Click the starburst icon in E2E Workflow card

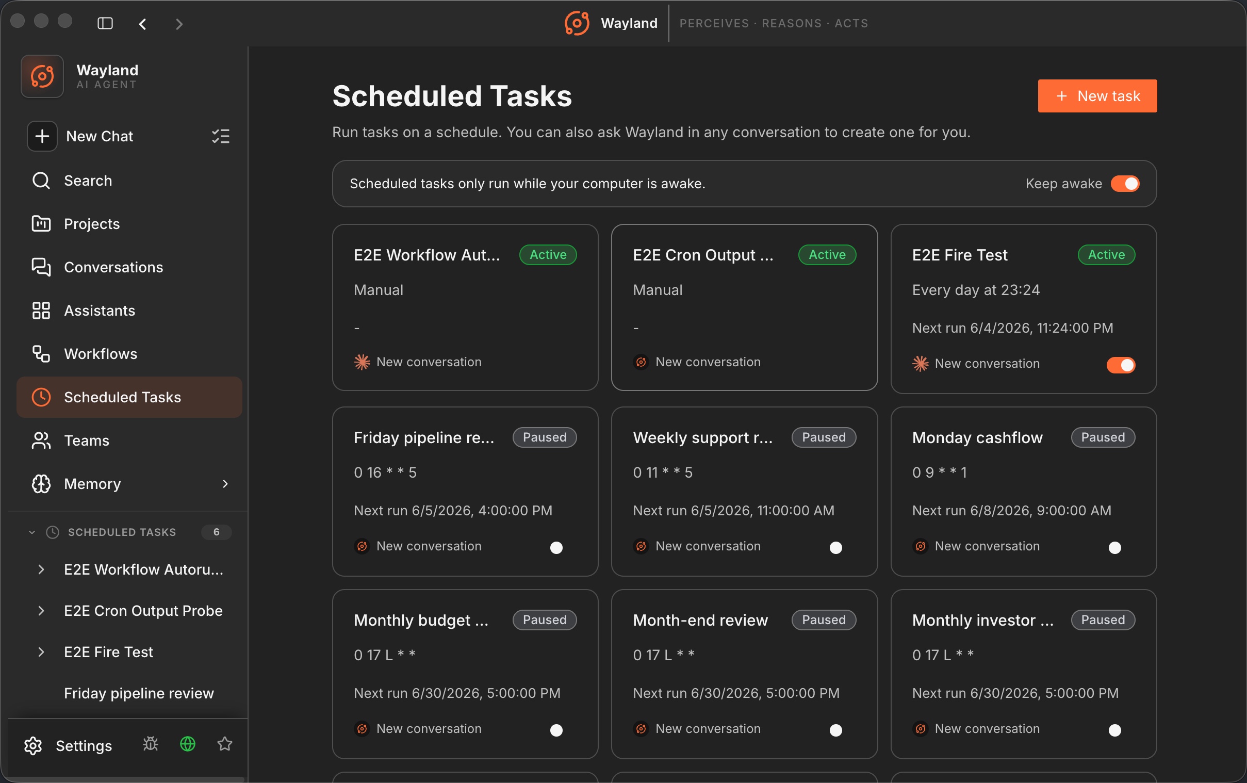362,362
